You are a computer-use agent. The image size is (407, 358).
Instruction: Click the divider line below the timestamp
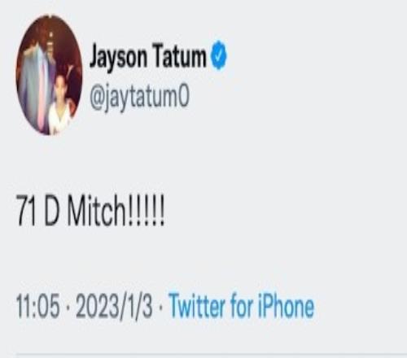(x=212, y=354)
